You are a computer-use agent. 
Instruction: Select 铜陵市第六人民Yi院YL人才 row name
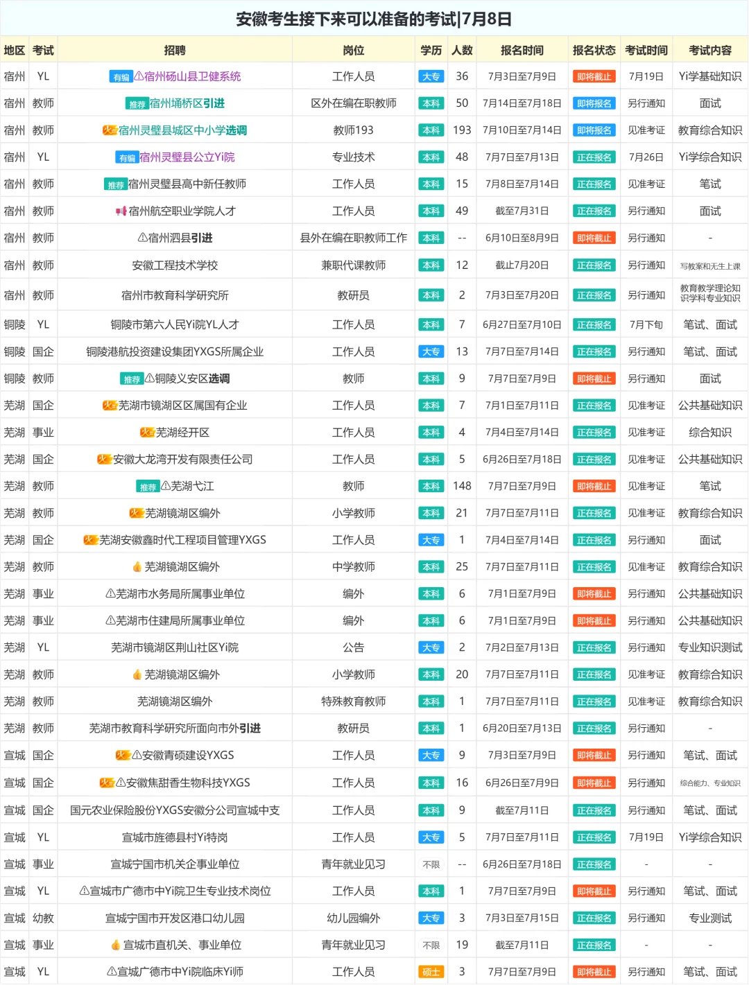click(175, 324)
